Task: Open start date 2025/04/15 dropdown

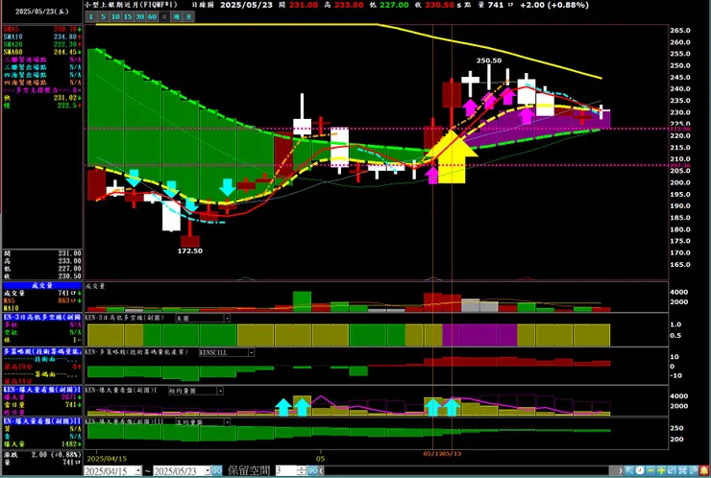Action: (138, 471)
